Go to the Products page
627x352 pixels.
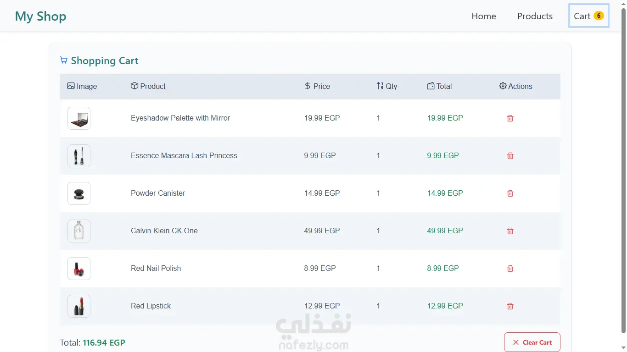(535, 16)
